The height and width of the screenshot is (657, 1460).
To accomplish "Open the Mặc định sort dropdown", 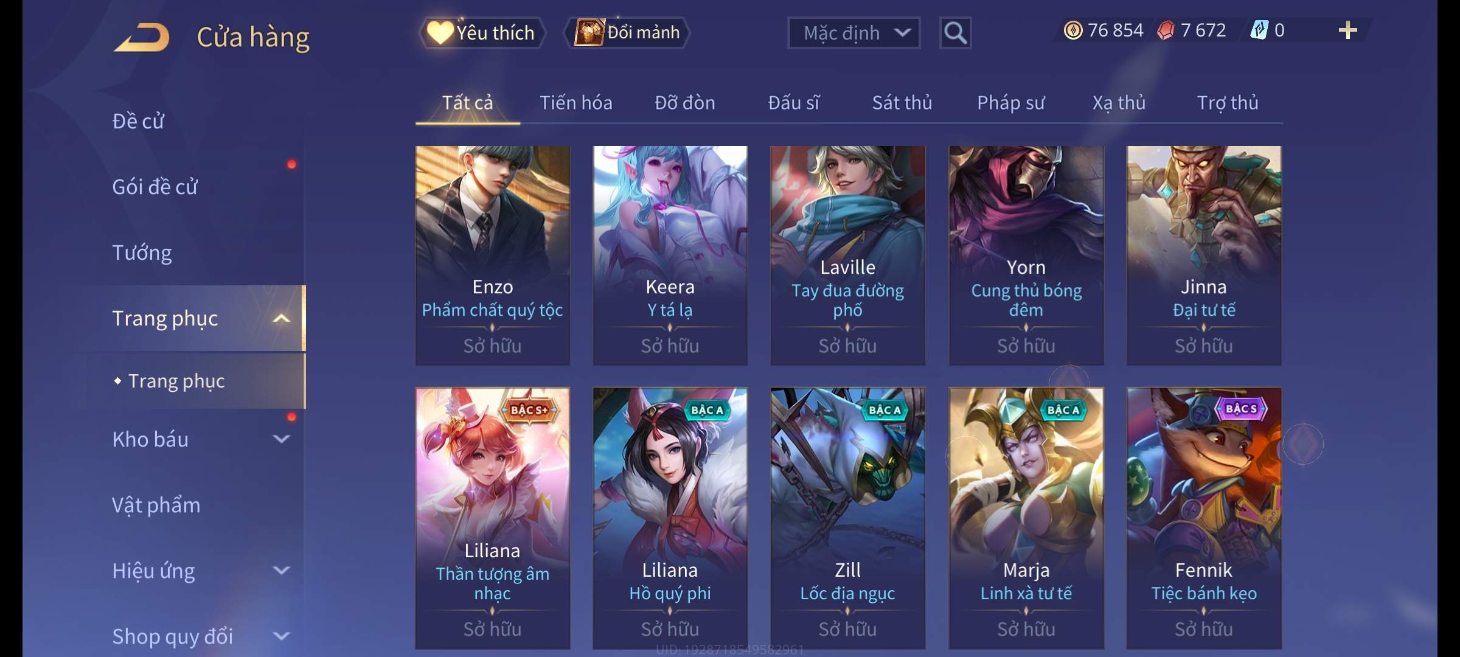I will tap(853, 33).
